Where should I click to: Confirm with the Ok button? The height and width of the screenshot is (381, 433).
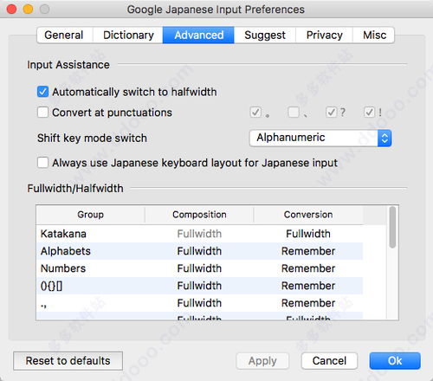pyautogui.click(x=395, y=361)
